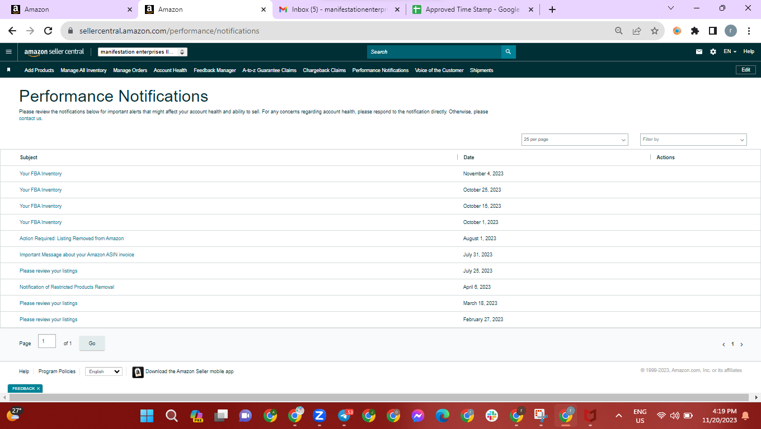Launch Zoom from the taskbar

pos(320,416)
